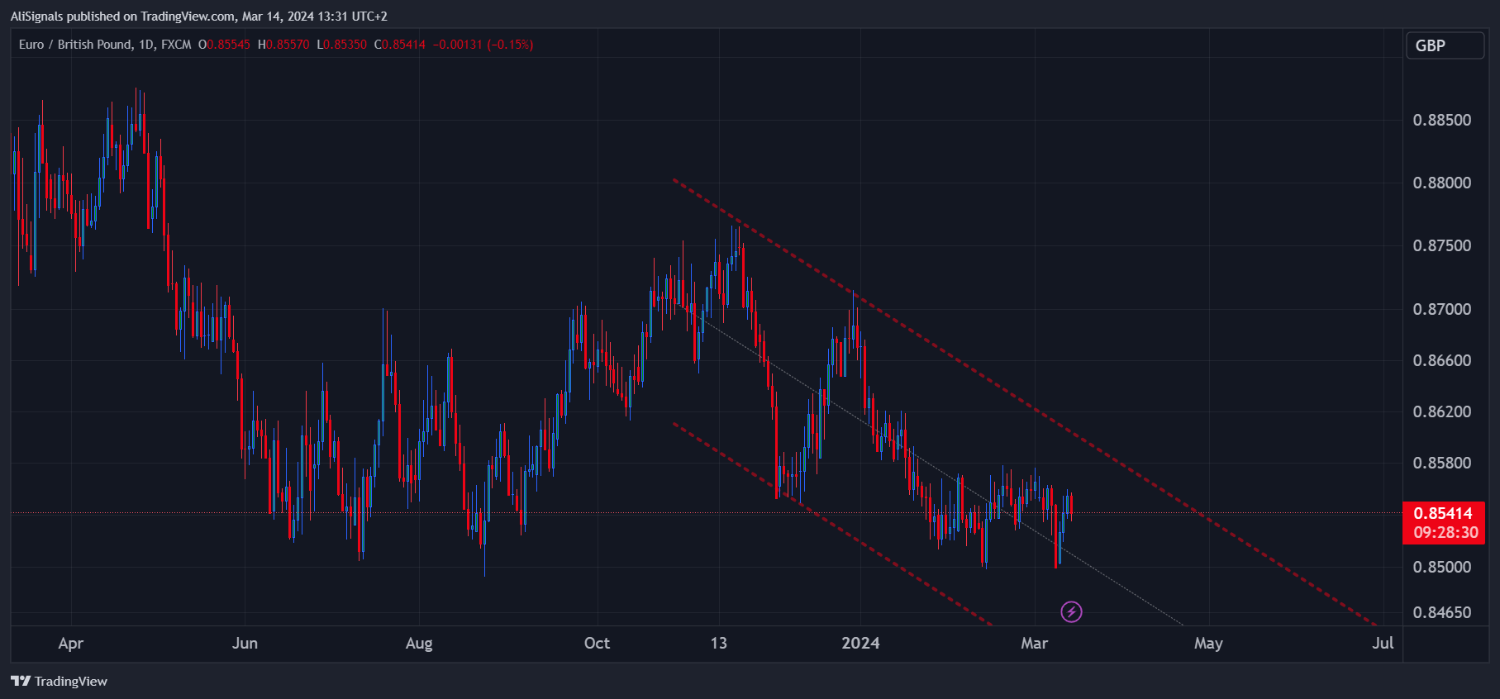Click the 13 date label on time axis
Viewport: 1500px width, 699px height.
(x=719, y=643)
